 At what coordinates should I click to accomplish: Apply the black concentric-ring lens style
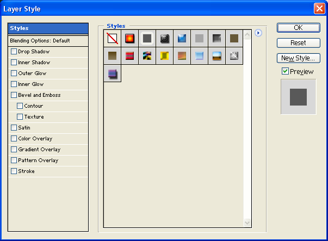click(x=165, y=38)
